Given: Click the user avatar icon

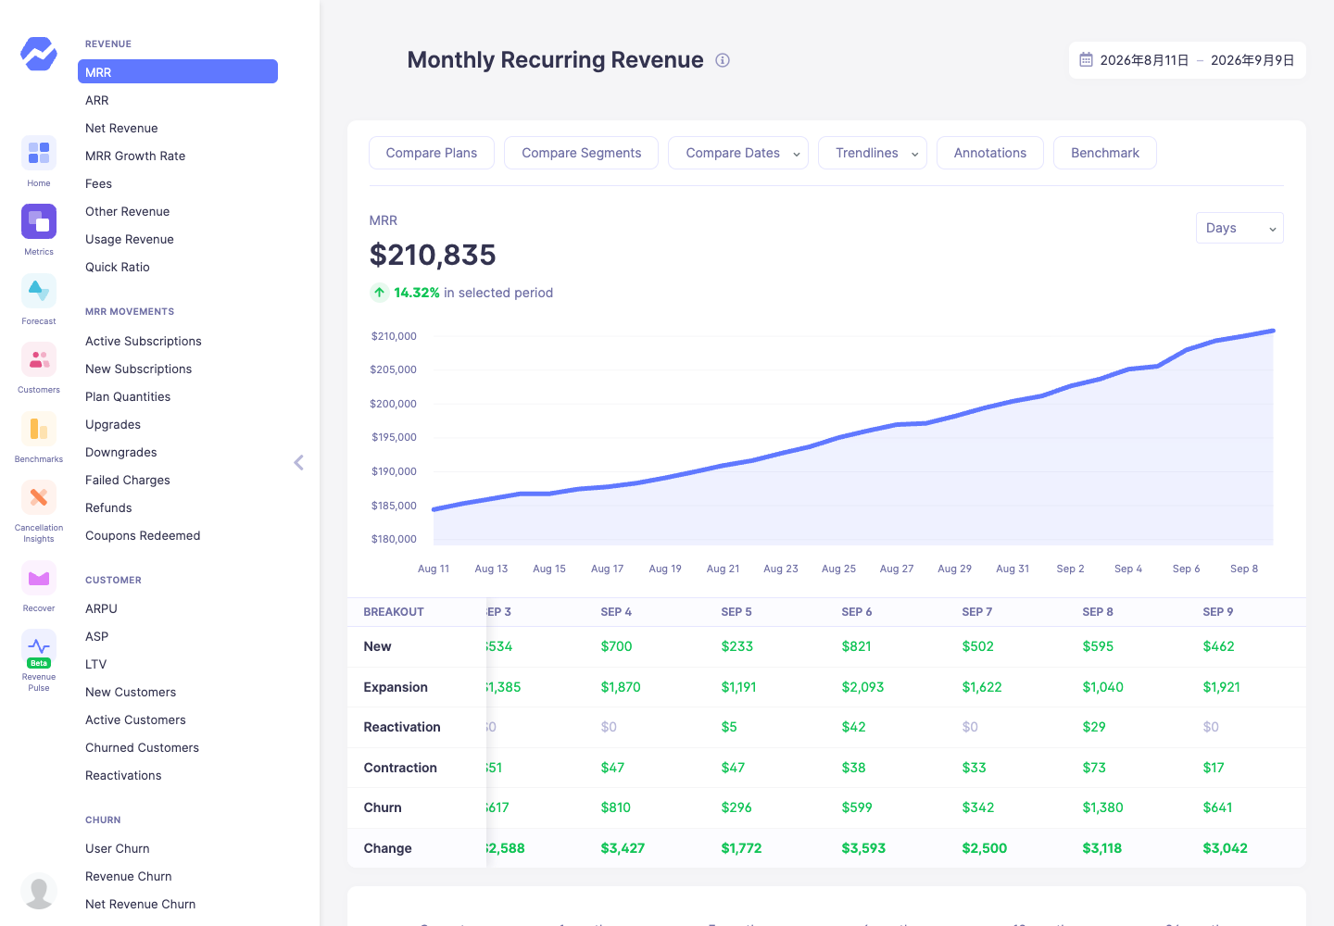Looking at the screenshot, I should (39, 891).
